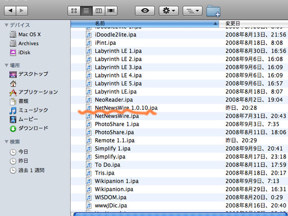Select the file PhotoShare.ipa

tap(114, 132)
